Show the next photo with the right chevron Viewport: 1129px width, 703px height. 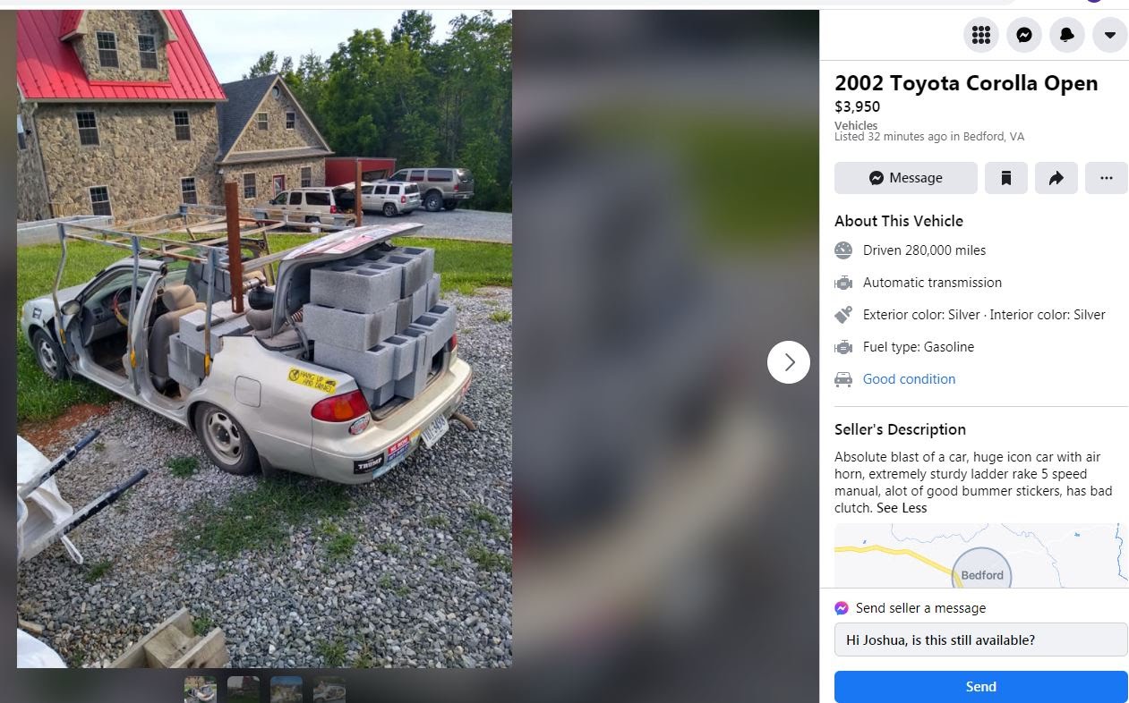pyautogui.click(x=789, y=362)
